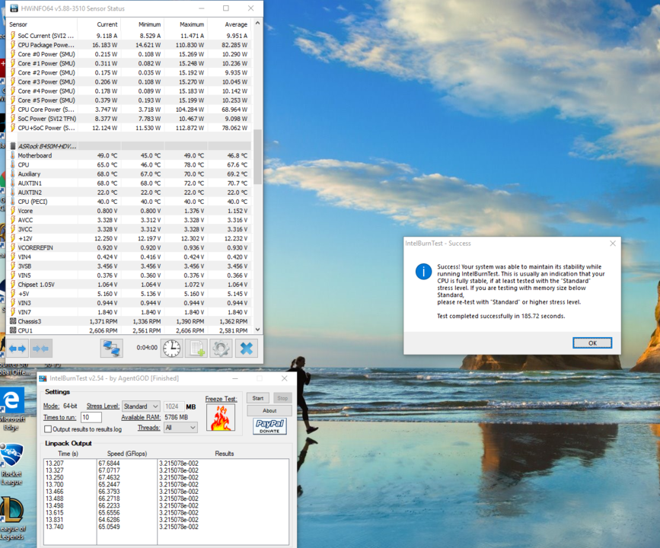The image size is (660, 548).
Task: Select the AUXTIN1 temperature row
Action: tap(129, 183)
